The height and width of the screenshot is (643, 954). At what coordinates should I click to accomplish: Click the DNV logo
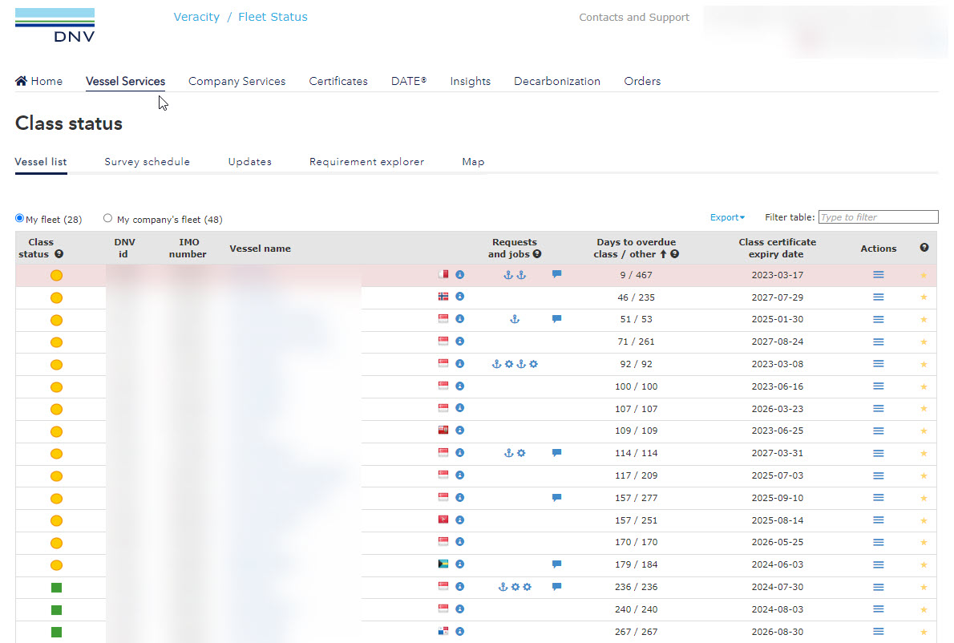coord(55,26)
